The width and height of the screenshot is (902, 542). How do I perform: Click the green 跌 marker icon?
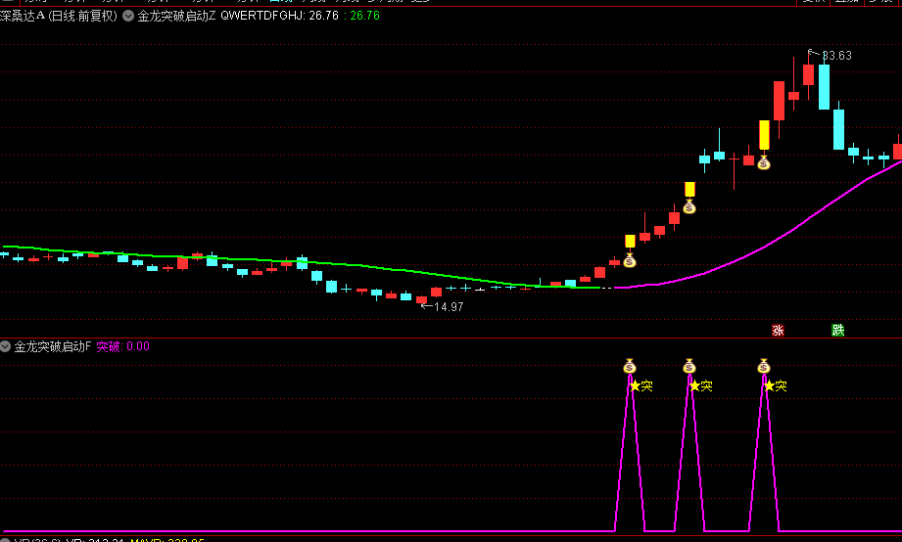tap(838, 331)
